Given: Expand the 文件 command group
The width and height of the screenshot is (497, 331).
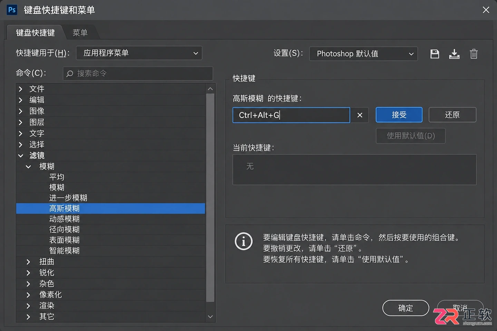Looking at the screenshot, I should point(21,89).
